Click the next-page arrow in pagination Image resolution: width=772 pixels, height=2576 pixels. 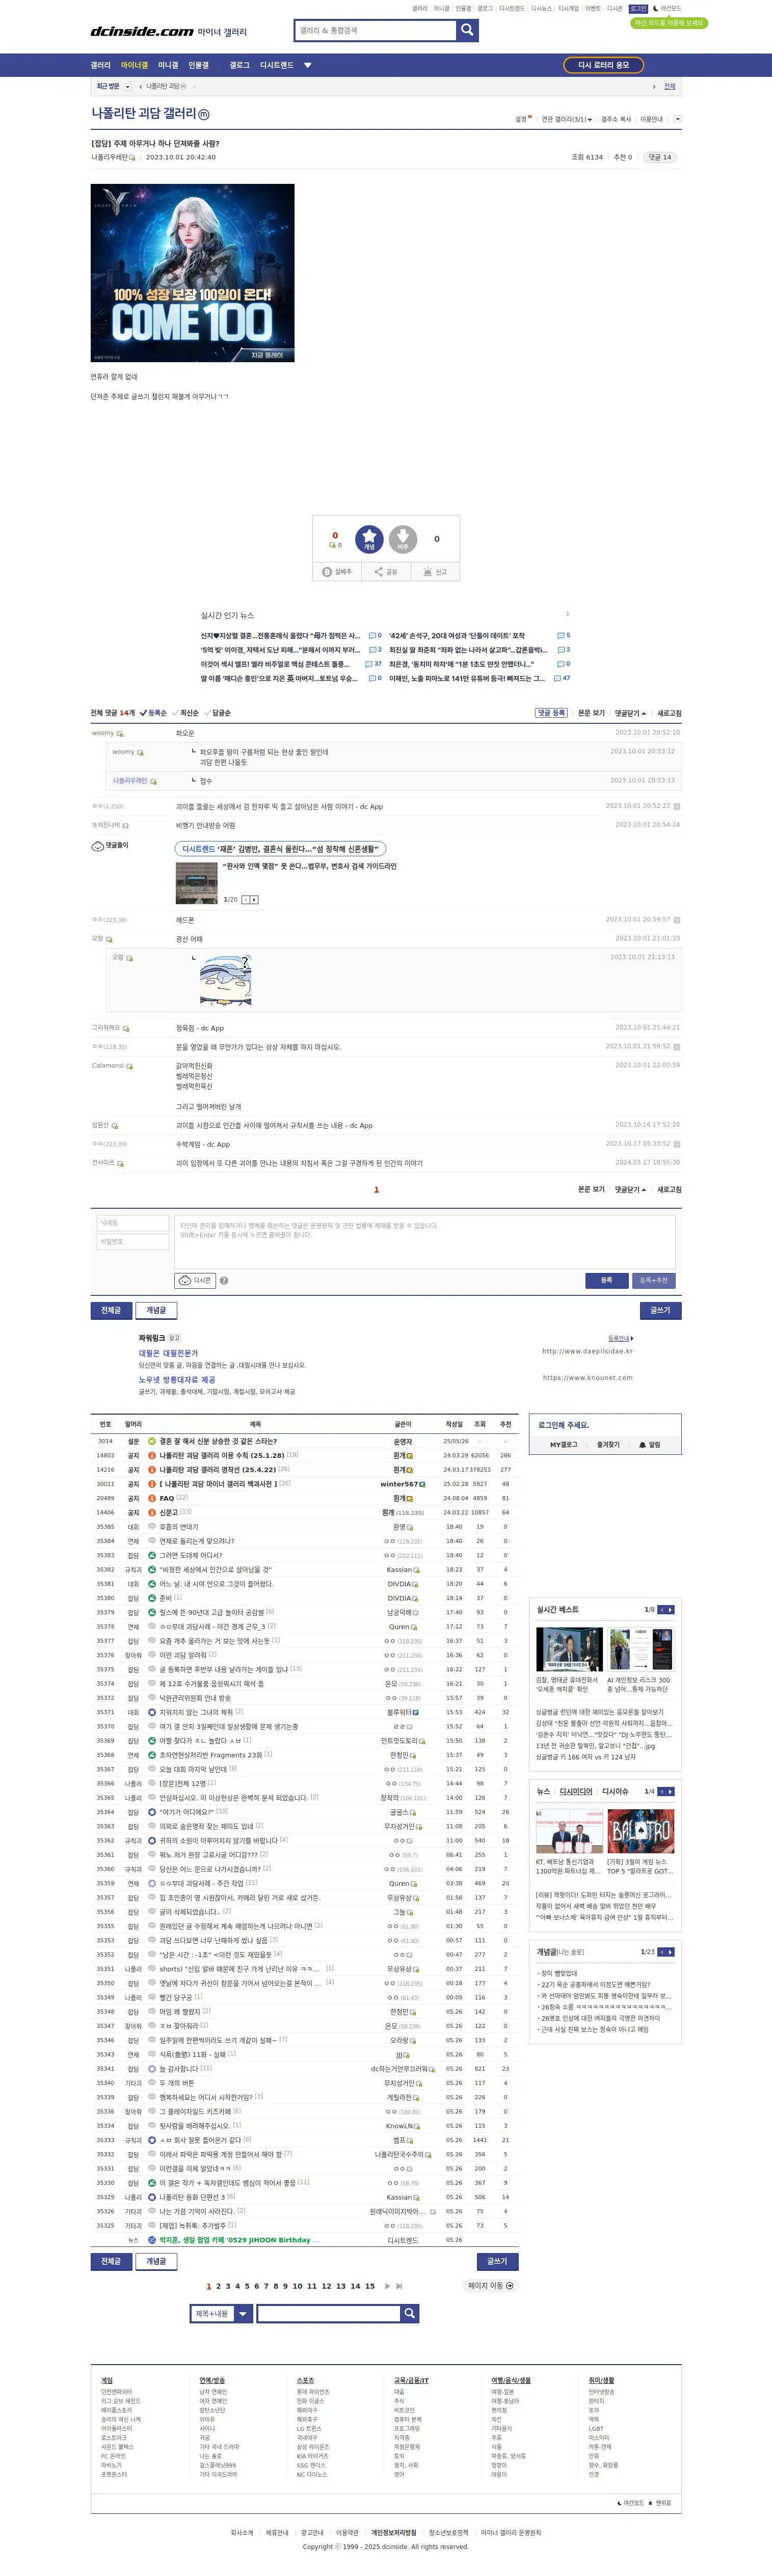[387, 2285]
